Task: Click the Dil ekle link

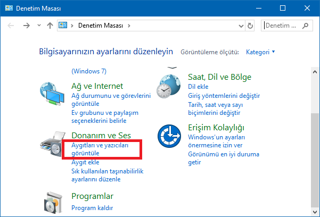Action: (198, 87)
